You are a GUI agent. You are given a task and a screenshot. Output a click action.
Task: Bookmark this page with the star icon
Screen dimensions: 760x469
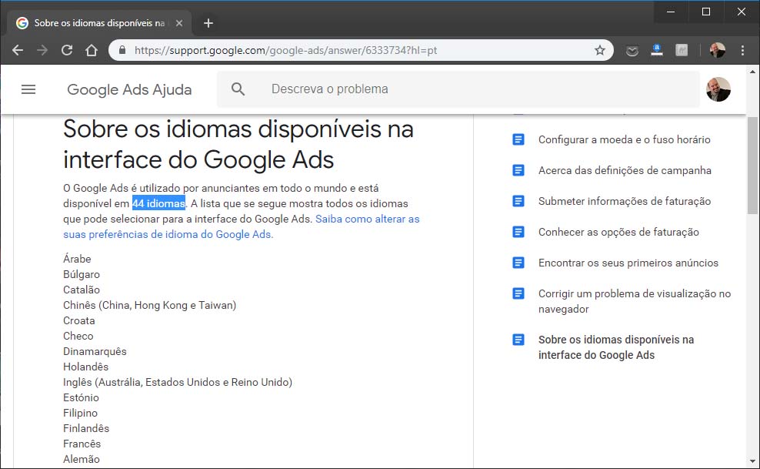(x=600, y=50)
